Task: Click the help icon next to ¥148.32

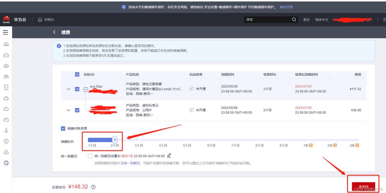Action: point(93,187)
